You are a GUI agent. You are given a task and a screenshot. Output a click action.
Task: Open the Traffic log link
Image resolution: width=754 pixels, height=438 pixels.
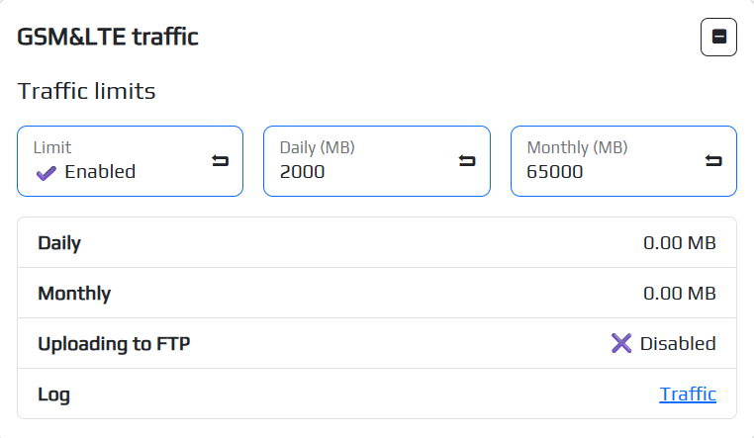click(688, 394)
